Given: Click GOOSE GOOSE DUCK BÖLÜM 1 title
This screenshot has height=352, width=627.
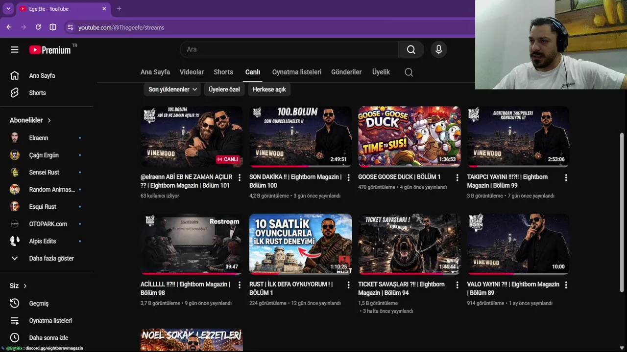Looking at the screenshot, I should (399, 177).
